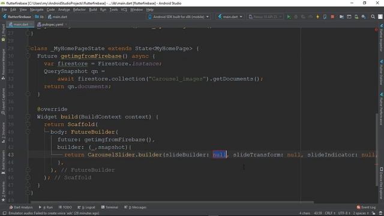
Task: Click Attach debugger phone icon in toolbar
Action: pyautogui.click(x=325, y=17)
